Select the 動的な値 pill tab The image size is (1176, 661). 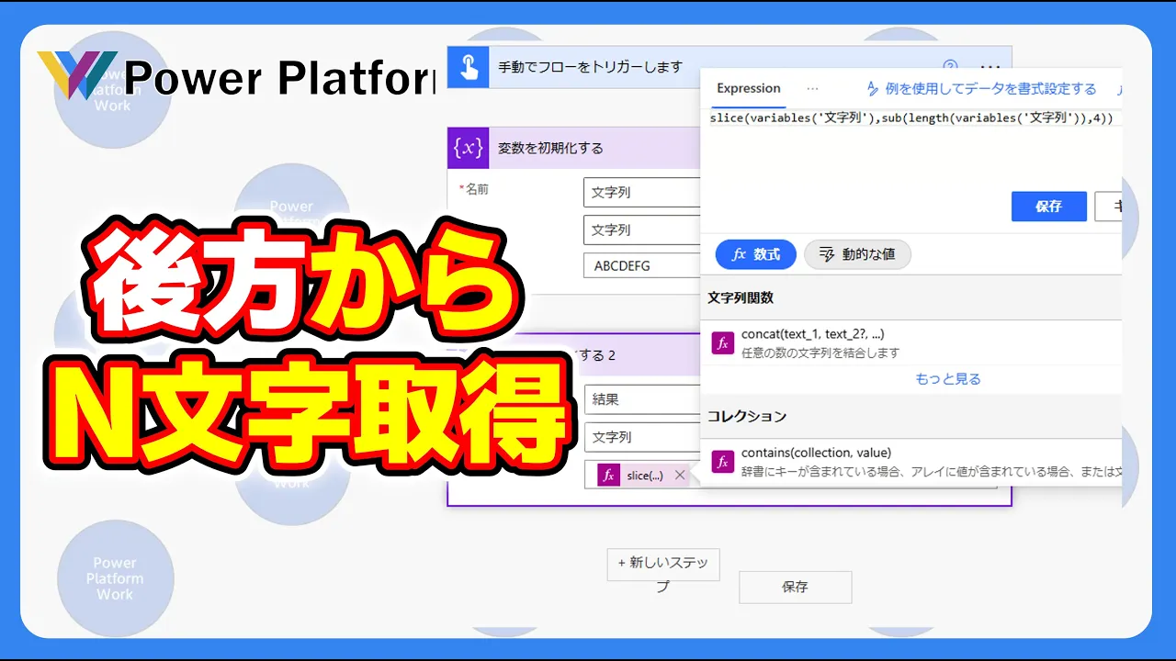(857, 254)
